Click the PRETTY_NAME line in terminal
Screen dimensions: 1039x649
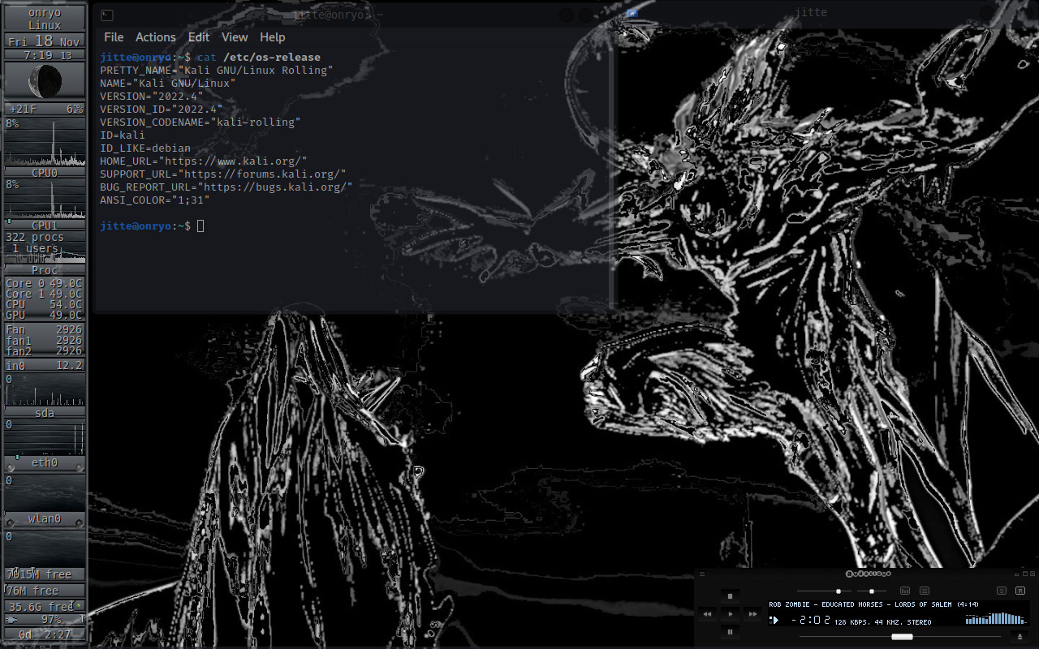(x=217, y=71)
